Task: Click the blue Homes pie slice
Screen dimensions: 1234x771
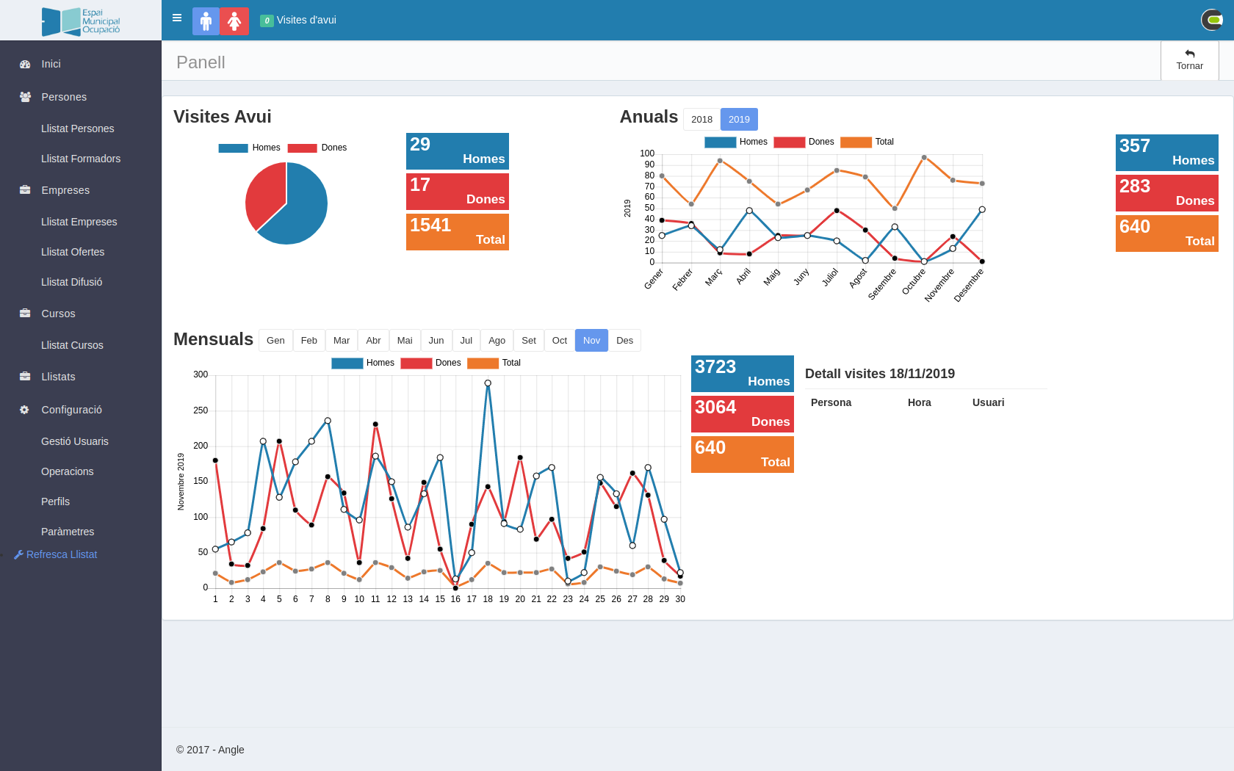Action: tap(301, 209)
